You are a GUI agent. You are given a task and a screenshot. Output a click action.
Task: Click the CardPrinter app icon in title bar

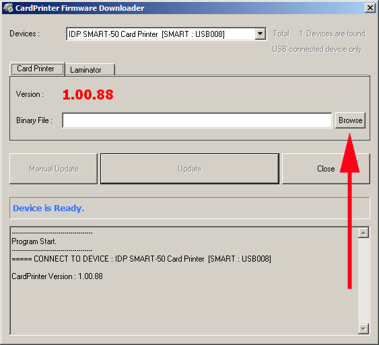[x=8, y=7]
